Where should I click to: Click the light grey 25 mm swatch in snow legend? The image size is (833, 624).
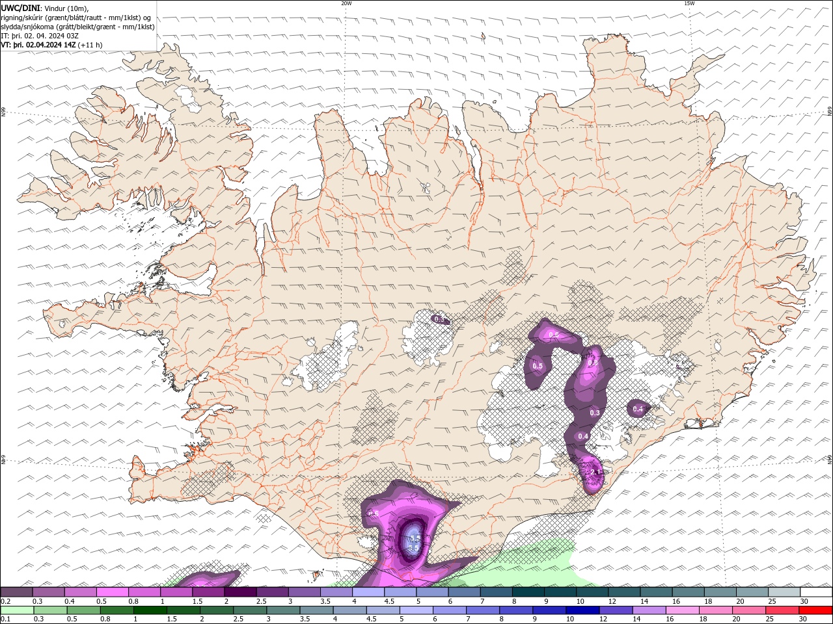click(x=784, y=591)
